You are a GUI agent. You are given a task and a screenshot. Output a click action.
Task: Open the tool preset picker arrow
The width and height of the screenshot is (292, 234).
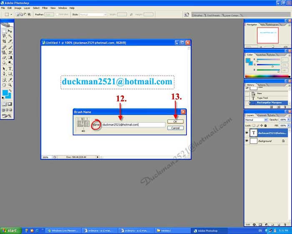(x=11, y=15)
